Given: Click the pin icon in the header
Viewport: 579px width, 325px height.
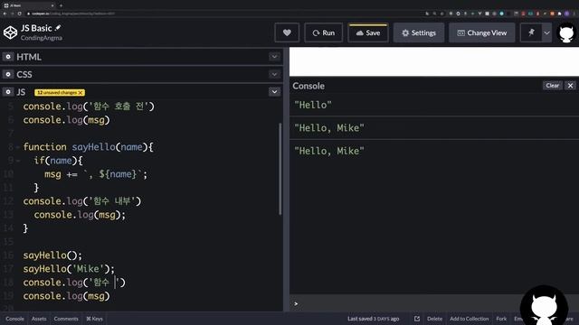Looking at the screenshot, I should click(x=531, y=32).
